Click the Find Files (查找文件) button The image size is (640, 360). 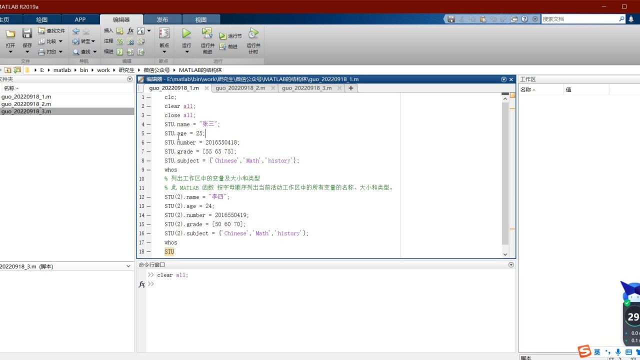point(51,30)
